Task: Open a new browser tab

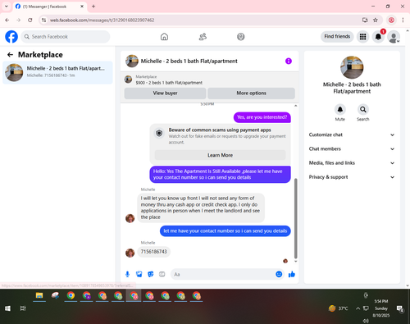Action: click(x=93, y=7)
